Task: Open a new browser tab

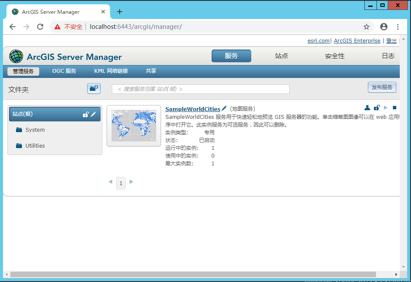Action: [x=120, y=12]
